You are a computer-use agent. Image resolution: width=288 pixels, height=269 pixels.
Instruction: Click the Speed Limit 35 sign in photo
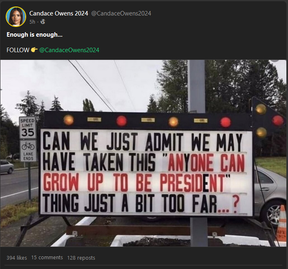tap(27, 128)
